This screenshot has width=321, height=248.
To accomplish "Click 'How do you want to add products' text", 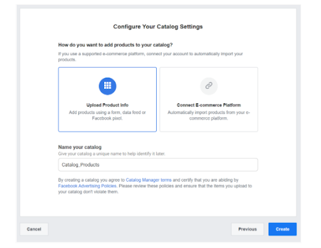I will 115,45.
